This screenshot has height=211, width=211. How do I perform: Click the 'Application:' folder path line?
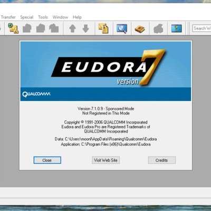[105, 145]
